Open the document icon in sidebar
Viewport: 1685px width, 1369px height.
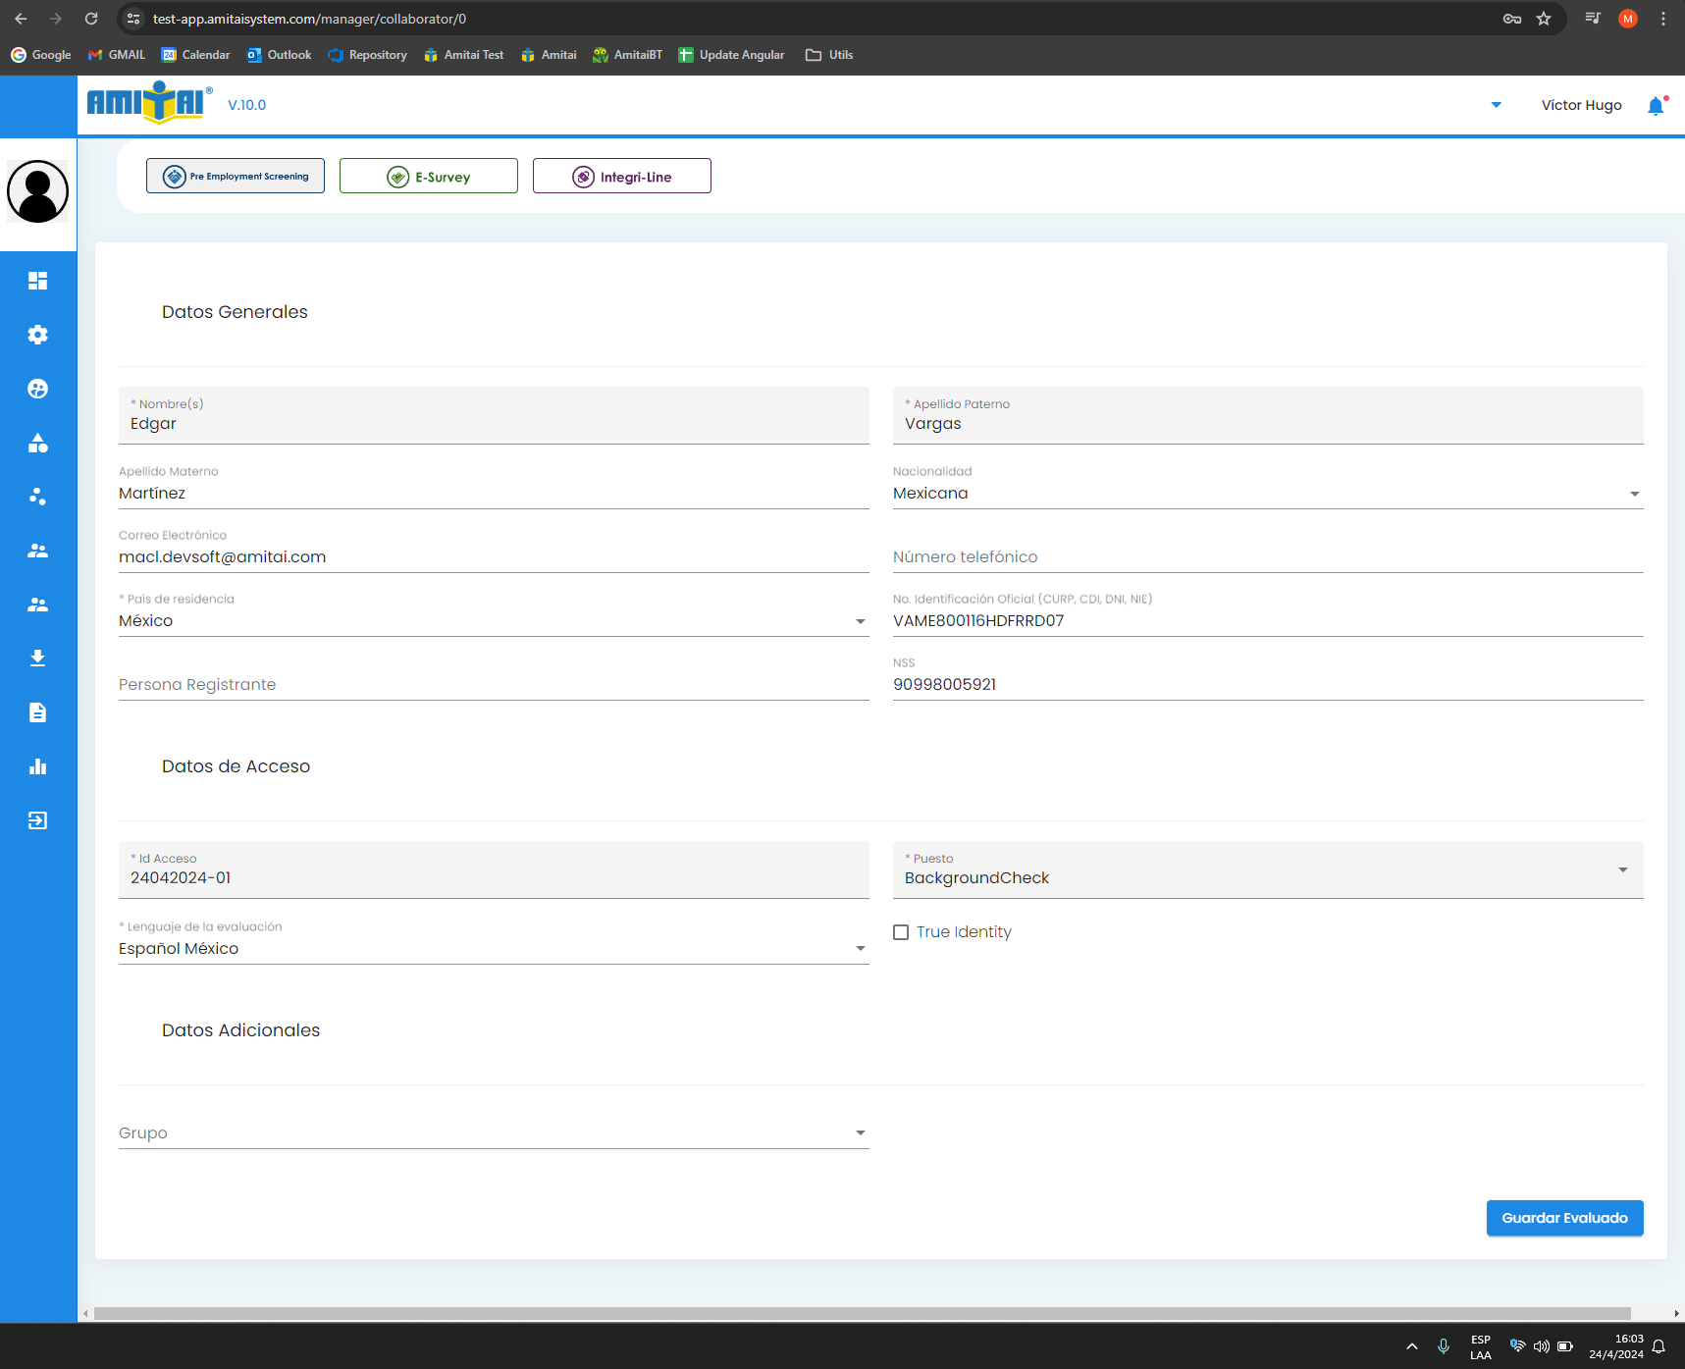[37, 712]
